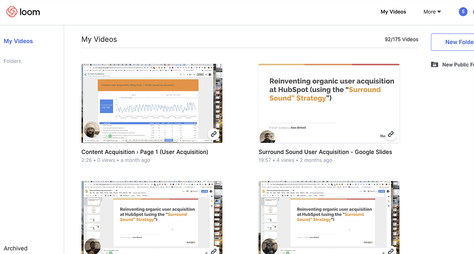Expand the More dropdown menu
Screen dimensions: 474x254
(432, 12)
